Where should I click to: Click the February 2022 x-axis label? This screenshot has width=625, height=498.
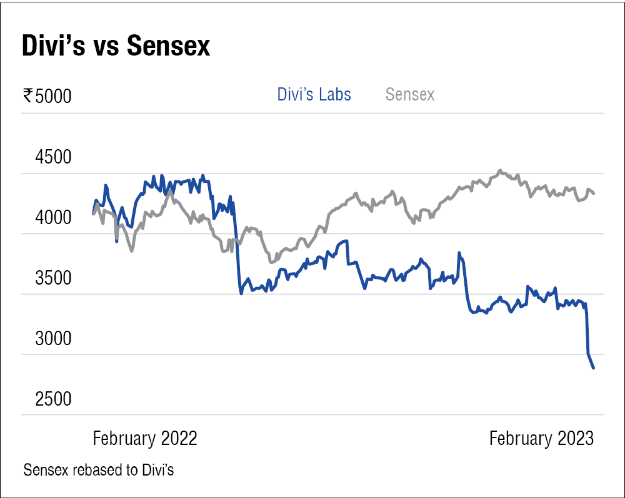145,438
